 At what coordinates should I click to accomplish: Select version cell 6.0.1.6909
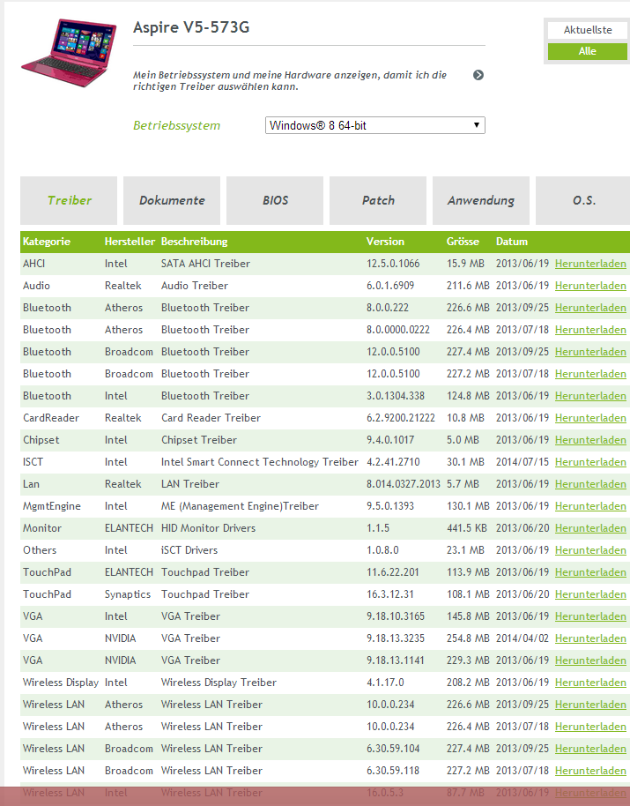tap(390, 286)
